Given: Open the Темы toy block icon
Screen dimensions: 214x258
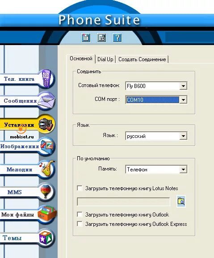Looking at the screenshot, I should point(46,237).
